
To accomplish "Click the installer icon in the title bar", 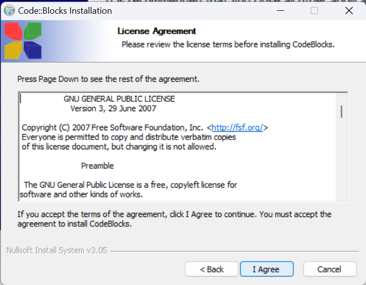I will [9, 11].
